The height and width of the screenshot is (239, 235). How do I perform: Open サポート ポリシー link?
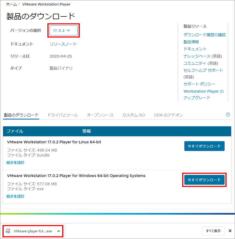click(x=199, y=84)
